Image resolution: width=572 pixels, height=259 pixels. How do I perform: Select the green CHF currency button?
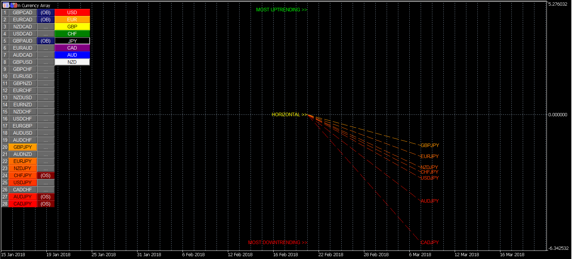point(72,34)
